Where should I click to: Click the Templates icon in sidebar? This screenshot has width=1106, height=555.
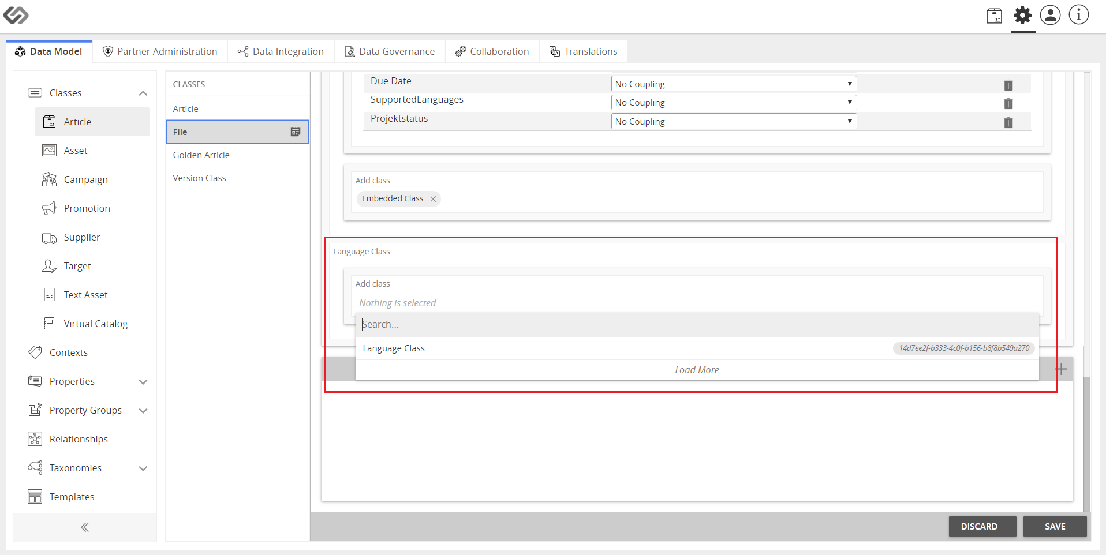click(35, 497)
